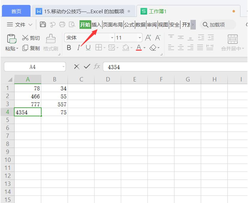Image resolution: width=248 pixels, height=203 pixels.
Task: Increase font size with larger A icon
Action: coord(148,38)
